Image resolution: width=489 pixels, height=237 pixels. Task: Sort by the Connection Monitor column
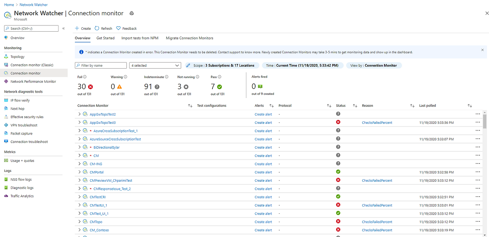(190, 106)
